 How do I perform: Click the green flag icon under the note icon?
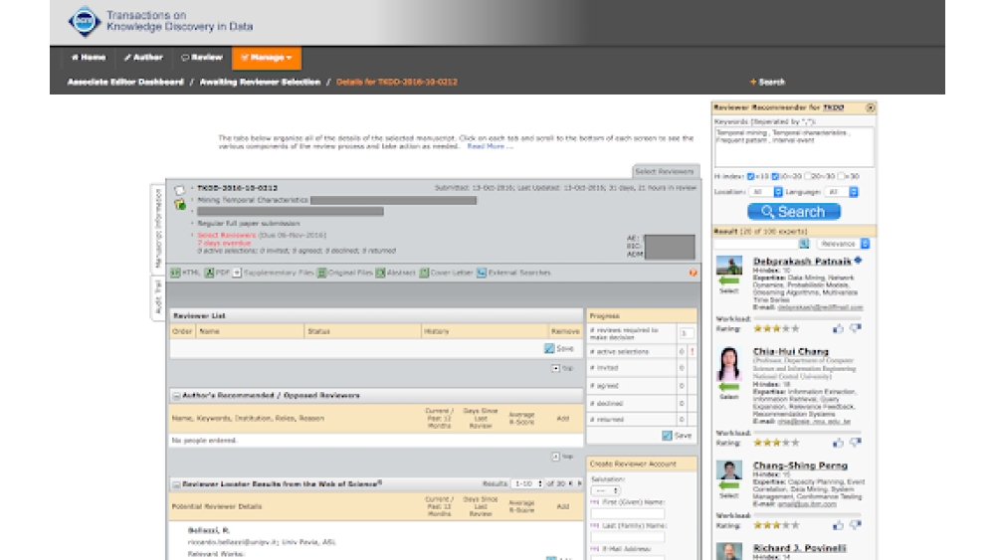pos(180,204)
